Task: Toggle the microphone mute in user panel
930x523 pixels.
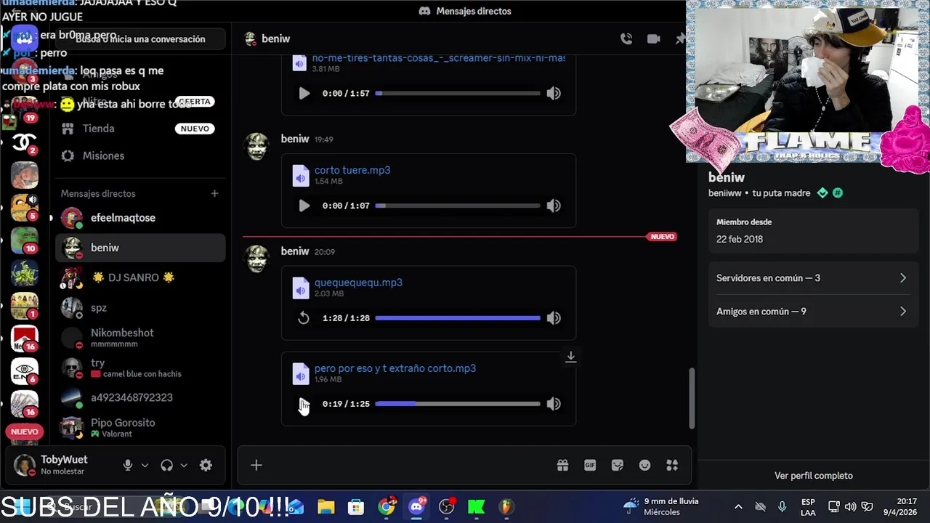Action: [128, 466]
